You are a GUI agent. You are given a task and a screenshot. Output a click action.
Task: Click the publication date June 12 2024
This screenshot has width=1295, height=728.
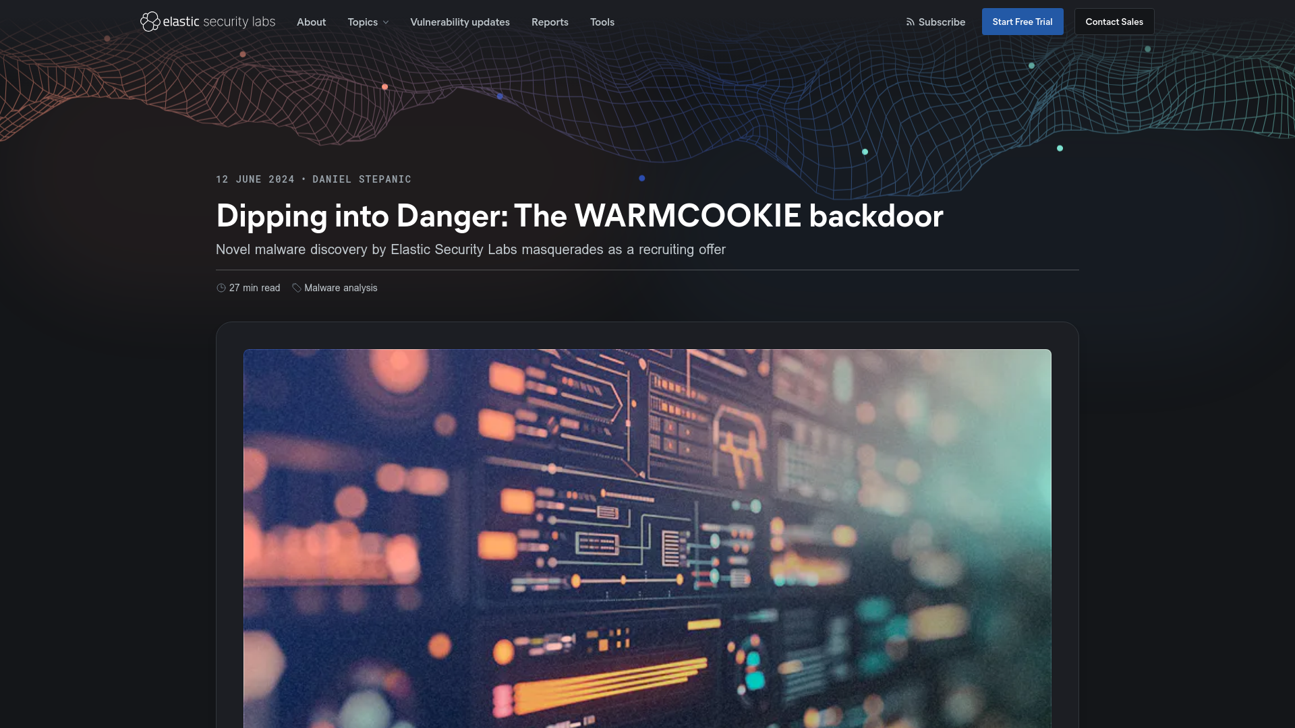click(254, 178)
